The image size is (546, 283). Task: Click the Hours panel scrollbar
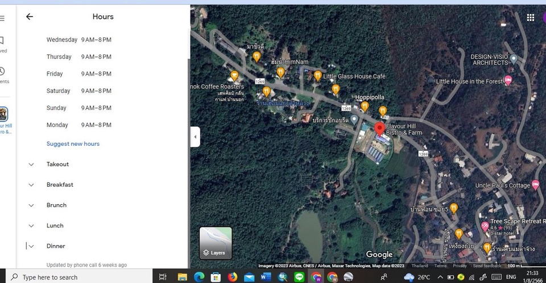tap(189, 163)
